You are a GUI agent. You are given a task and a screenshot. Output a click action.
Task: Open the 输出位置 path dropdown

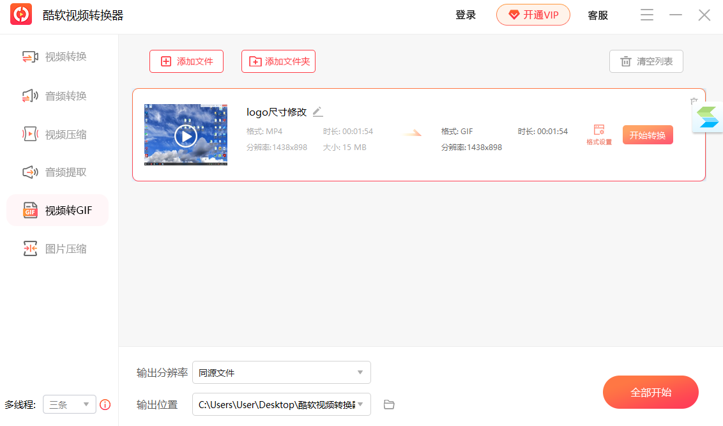pyautogui.click(x=281, y=404)
